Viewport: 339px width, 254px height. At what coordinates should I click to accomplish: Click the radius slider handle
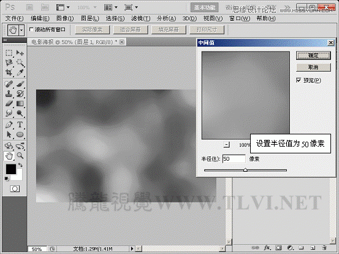245,170
